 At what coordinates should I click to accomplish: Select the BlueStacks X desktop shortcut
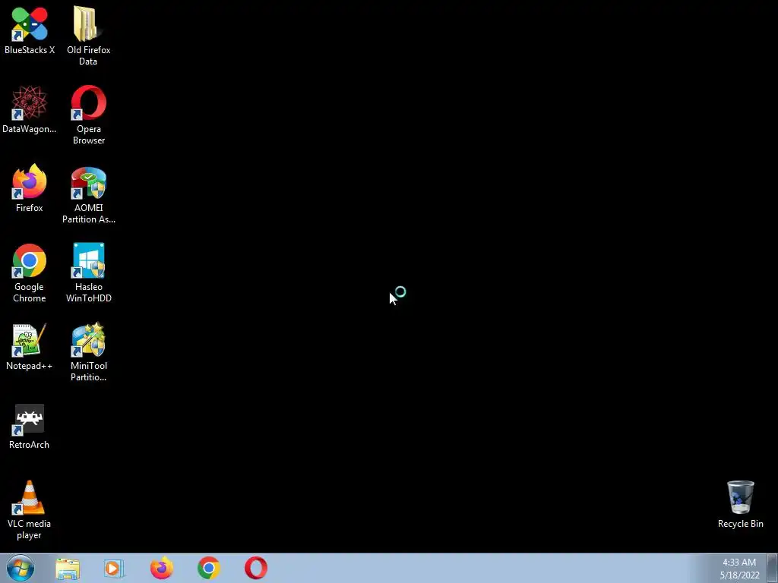click(x=30, y=30)
